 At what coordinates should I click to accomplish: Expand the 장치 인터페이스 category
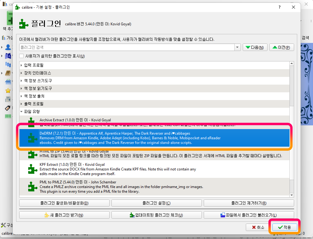pyautogui.click(x=21, y=73)
